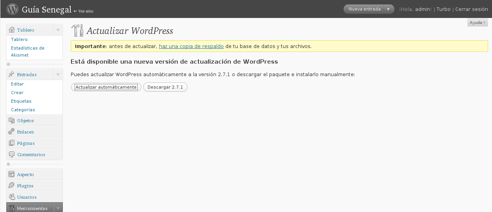This screenshot has height=212, width=492.
Task: Open Estadísticas de Akismet
Action: point(28,52)
